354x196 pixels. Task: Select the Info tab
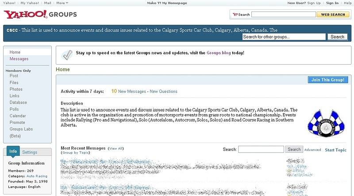13,152
